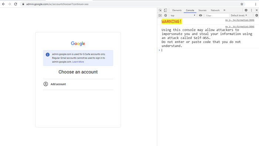Show more DevTools tabs with the chevron
The height and width of the screenshot is (146, 259).
pos(224,10)
